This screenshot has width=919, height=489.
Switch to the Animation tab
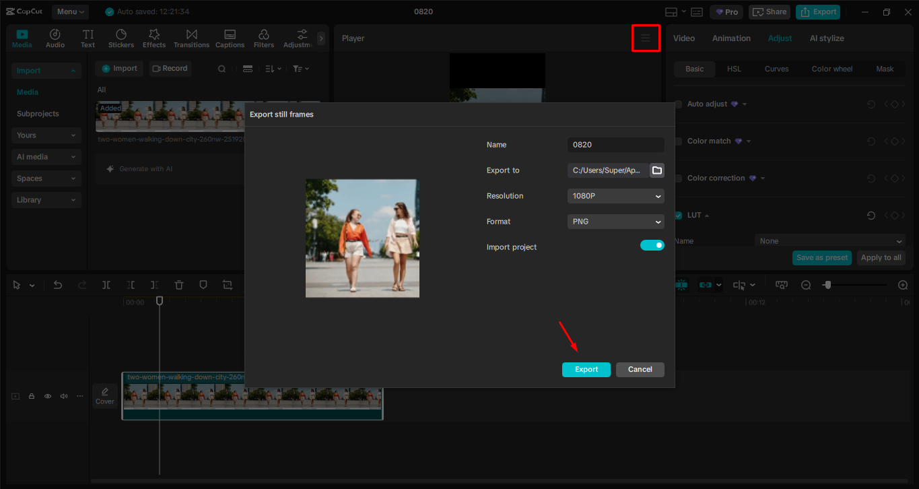pyautogui.click(x=731, y=38)
